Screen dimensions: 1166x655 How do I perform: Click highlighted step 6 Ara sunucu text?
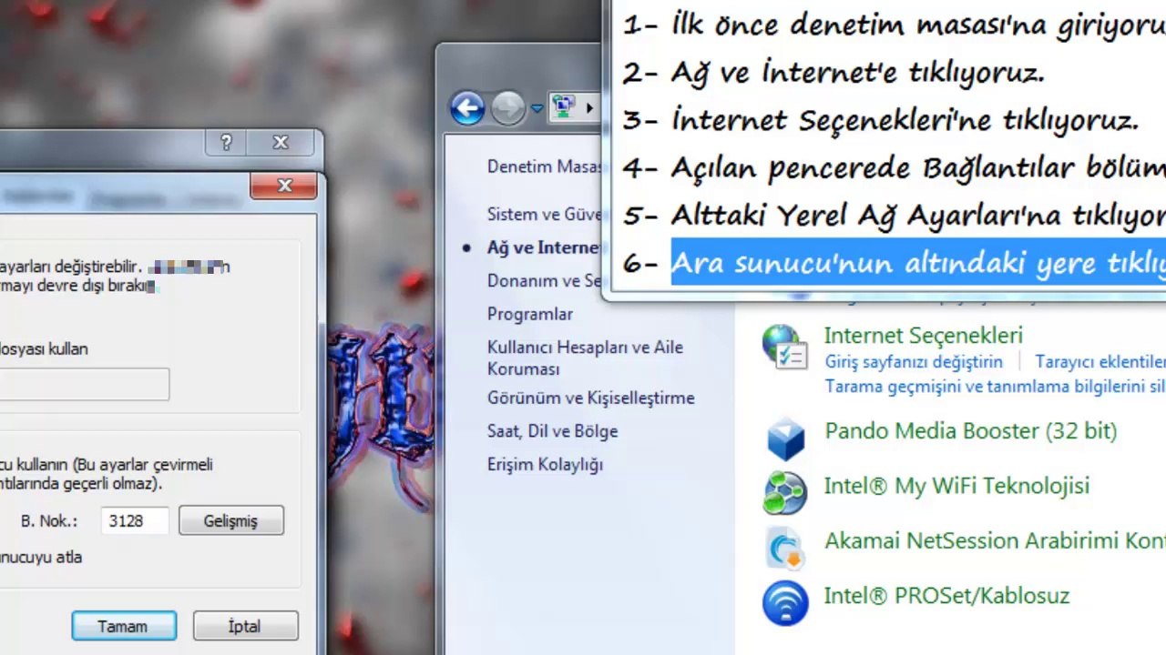pos(918,263)
